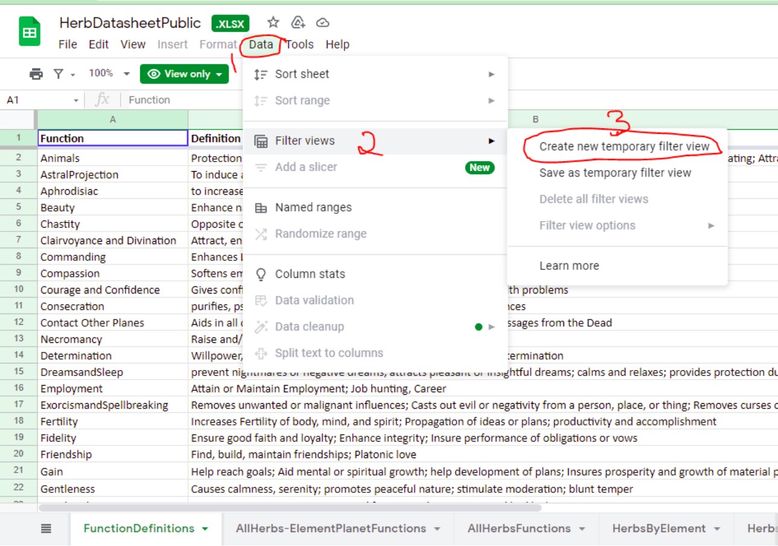Image resolution: width=778 pixels, height=546 pixels.
Task: Switch to the HerbsByElement sheet tab
Action: (659, 529)
